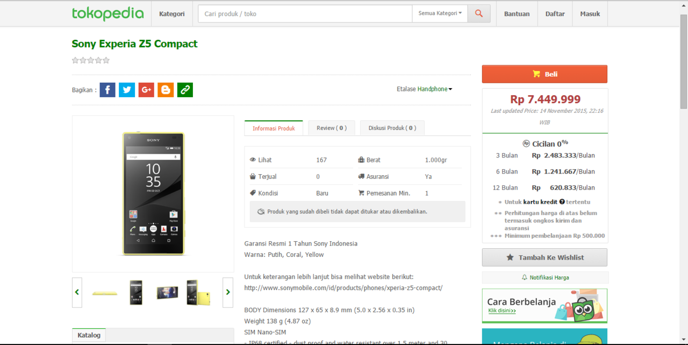The width and height of the screenshot is (688, 345).
Task: Show next product thumbnails with right arrow
Action: (x=228, y=292)
